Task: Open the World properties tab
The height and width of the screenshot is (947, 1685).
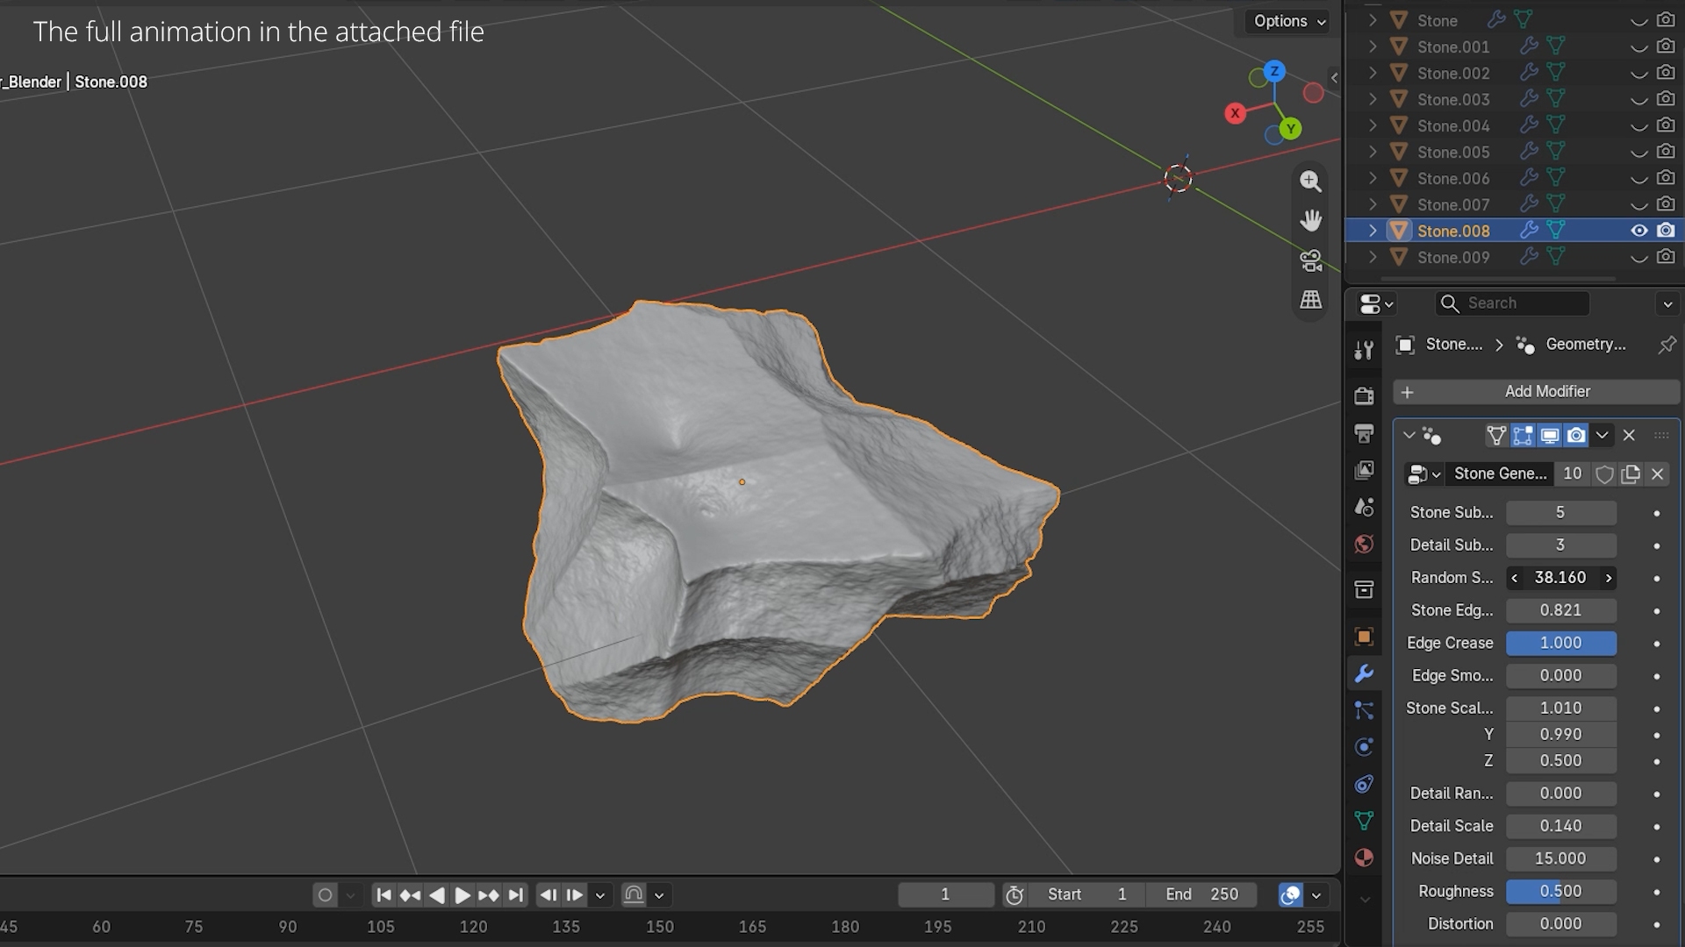Action: pyautogui.click(x=1364, y=544)
